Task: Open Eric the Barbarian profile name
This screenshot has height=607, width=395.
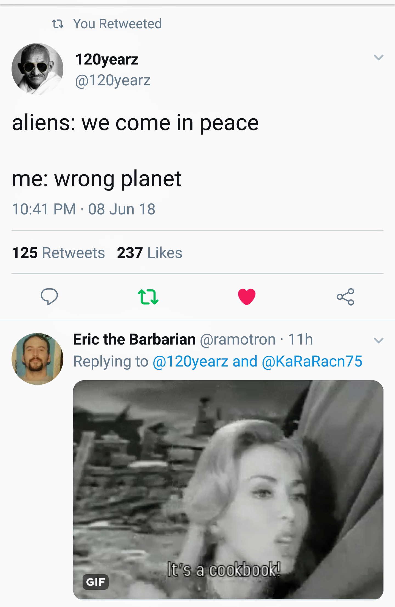Action: pos(134,339)
